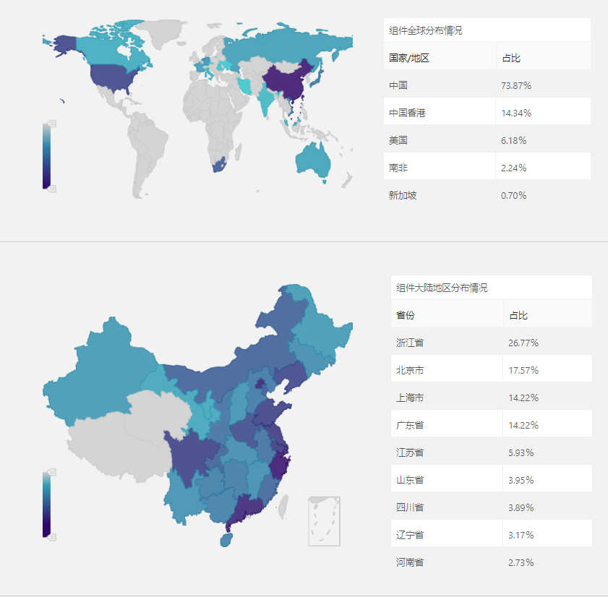This screenshot has width=608, height=597.
Task: Click the 0.70% value
Action: (514, 196)
